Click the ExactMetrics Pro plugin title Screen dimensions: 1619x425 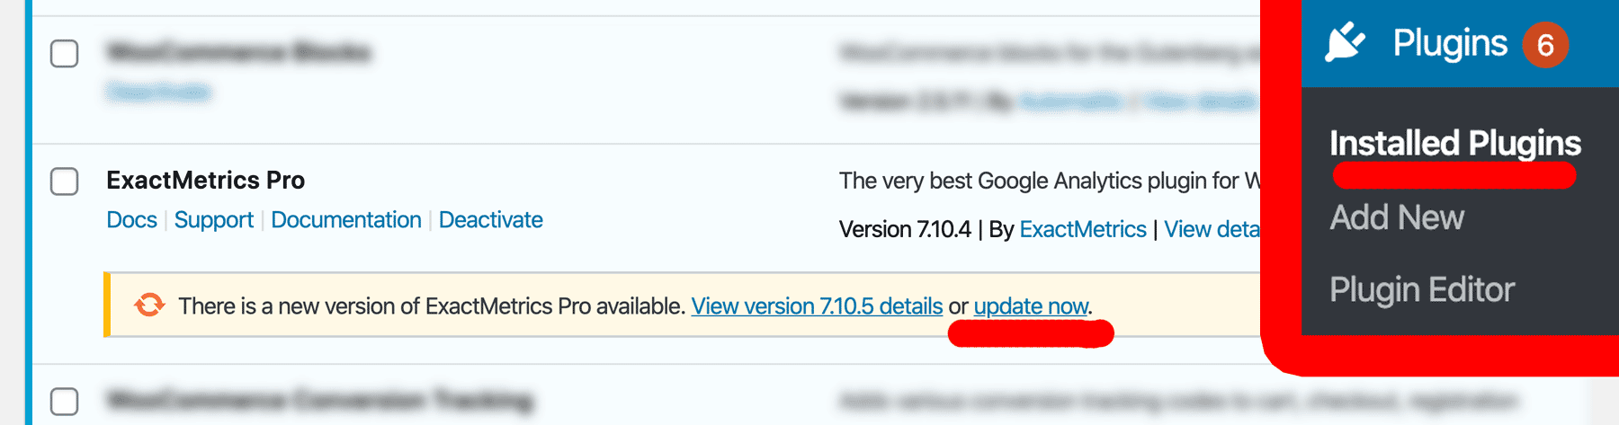click(205, 181)
